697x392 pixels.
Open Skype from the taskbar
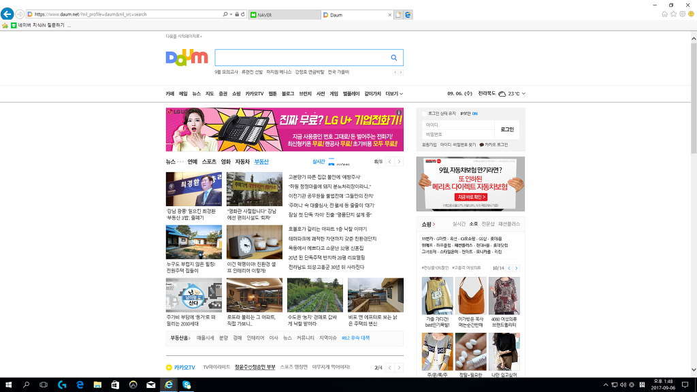tap(187, 385)
